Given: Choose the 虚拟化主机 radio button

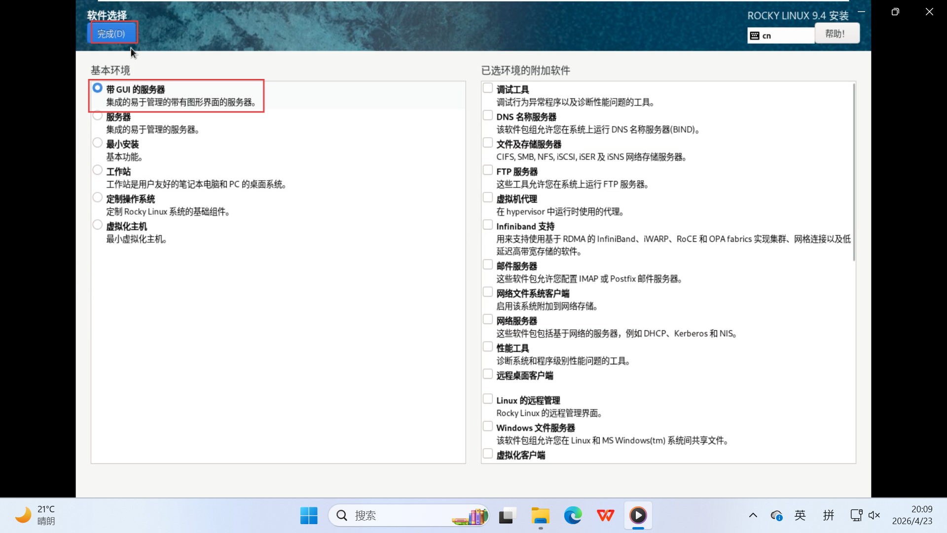Looking at the screenshot, I should pos(98,225).
